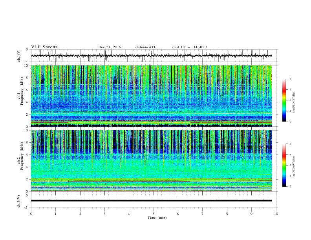Click the ch.1 waveform trace panel
Image resolution: width=311 pixels, height=240 pixels.
coord(154,56)
